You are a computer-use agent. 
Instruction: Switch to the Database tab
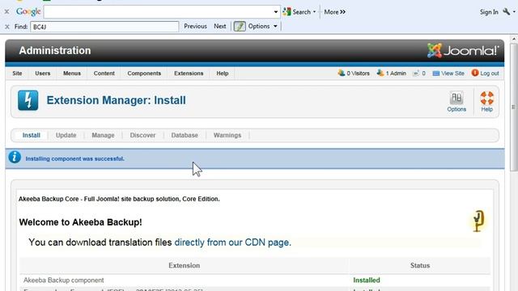click(x=185, y=135)
